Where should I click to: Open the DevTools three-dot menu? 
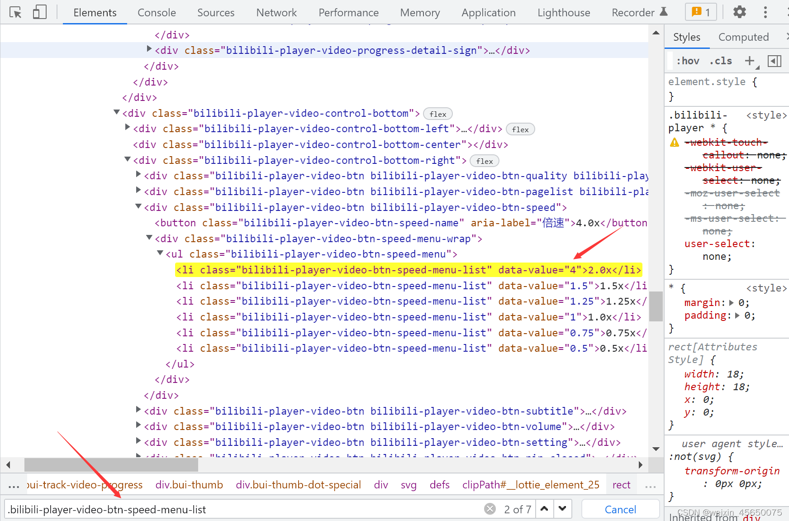pyautogui.click(x=765, y=12)
